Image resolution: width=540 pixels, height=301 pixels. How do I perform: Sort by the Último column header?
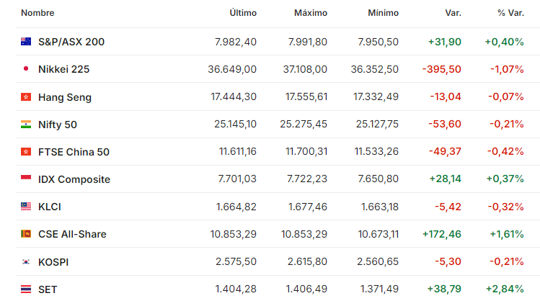click(x=243, y=13)
